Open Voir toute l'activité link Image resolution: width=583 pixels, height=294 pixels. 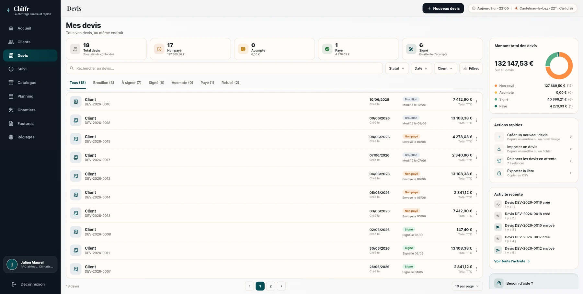click(x=512, y=261)
